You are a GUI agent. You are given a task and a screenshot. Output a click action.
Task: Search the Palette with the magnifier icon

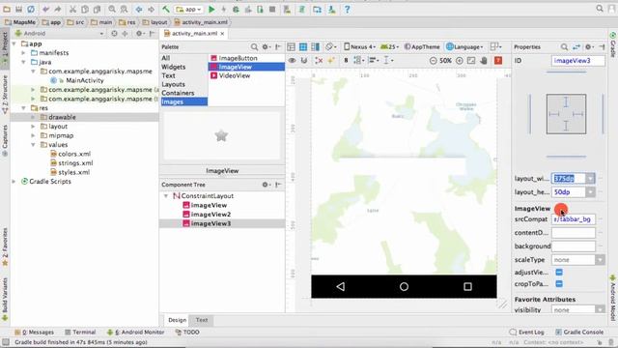254,47
